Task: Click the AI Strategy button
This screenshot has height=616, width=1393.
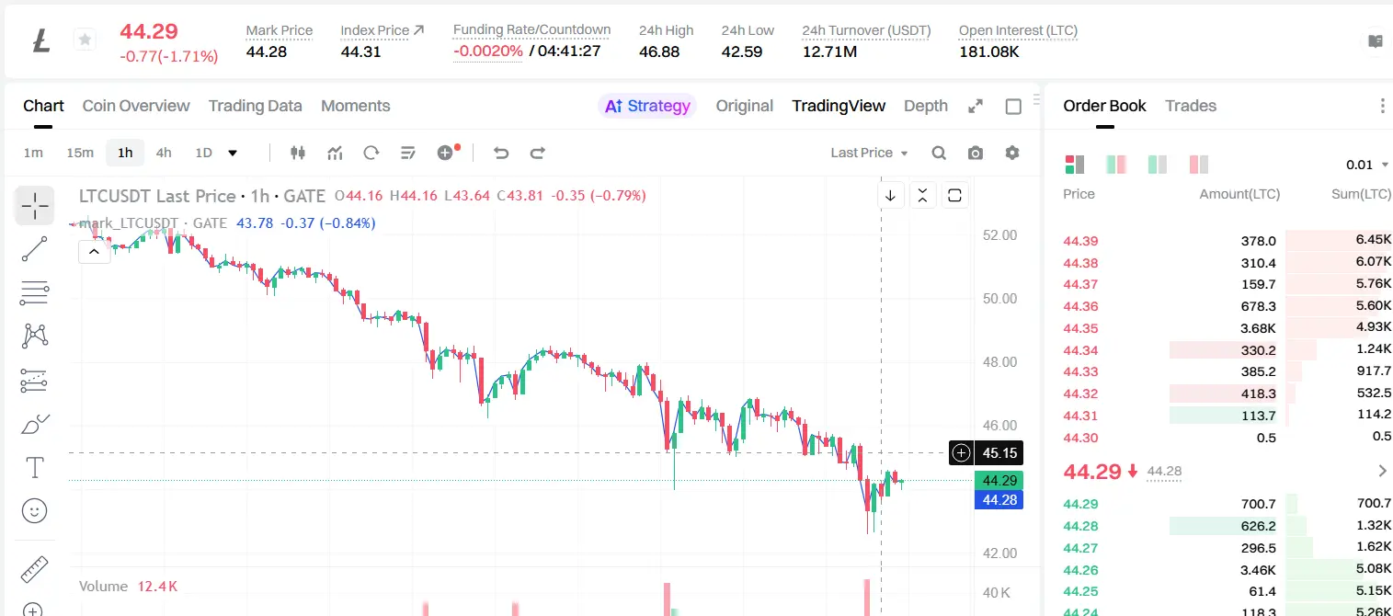Action: coord(647,106)
